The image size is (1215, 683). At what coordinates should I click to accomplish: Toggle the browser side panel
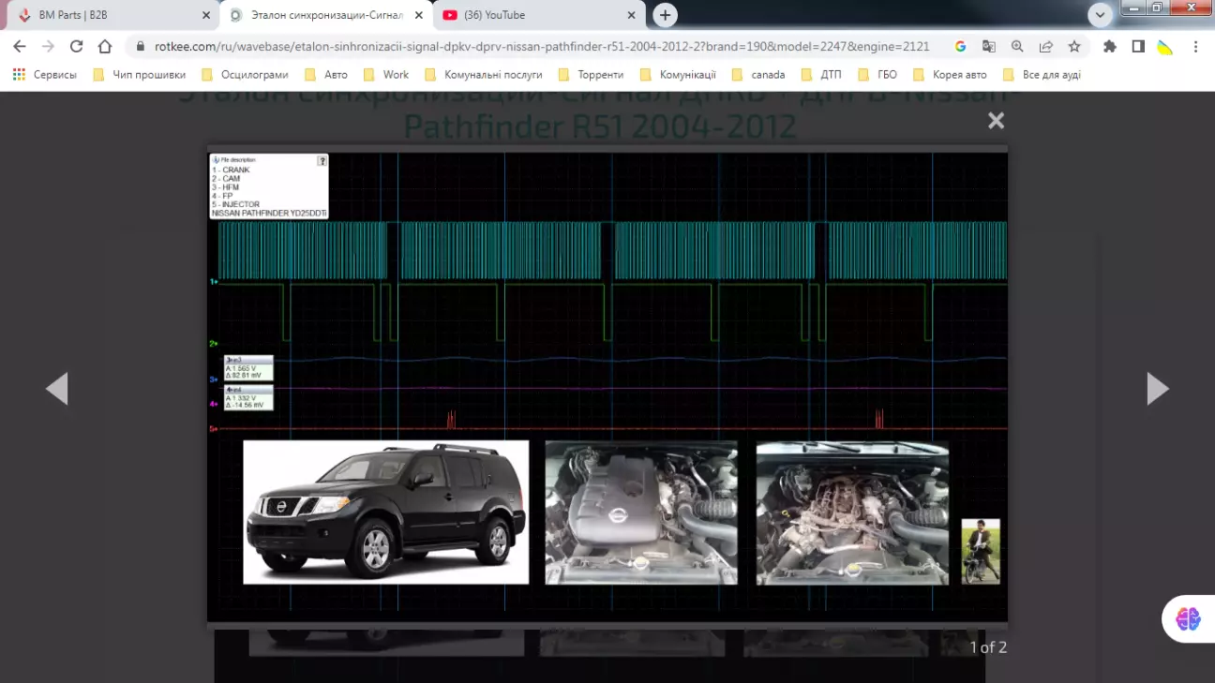tap(1138, 46)
